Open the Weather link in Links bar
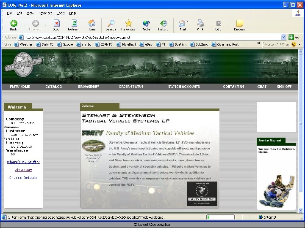 (x=23, y=44)
